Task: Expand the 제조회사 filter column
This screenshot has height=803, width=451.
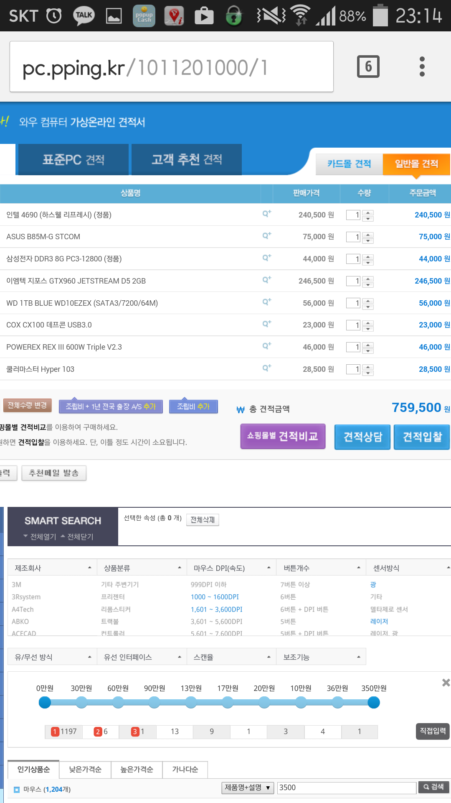Action: tap(53, 568)
